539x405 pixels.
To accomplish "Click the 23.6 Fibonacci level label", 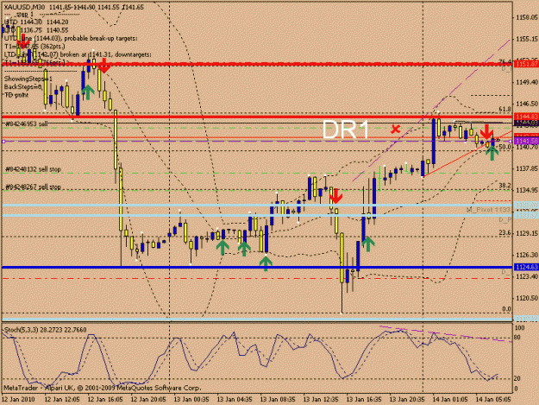I will (505, 233).
